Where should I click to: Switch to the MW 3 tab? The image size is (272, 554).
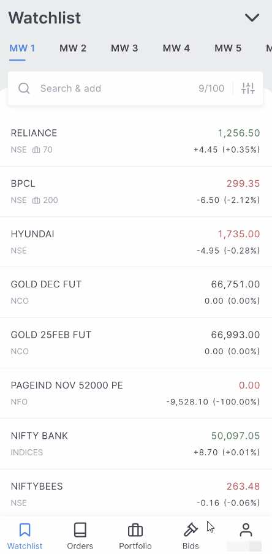[x=124, y=48]
